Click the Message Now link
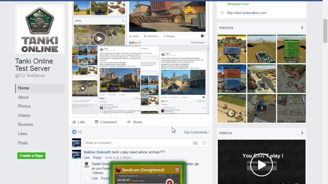 [238, 4]
